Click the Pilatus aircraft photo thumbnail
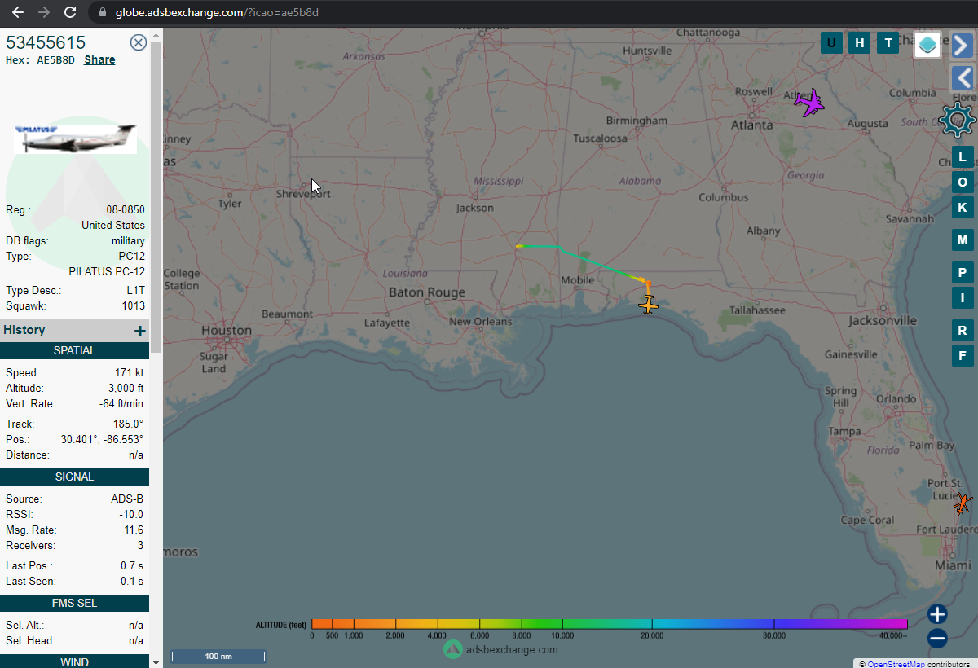Screen dimensions: 978x668 click(x=75, y=138)
